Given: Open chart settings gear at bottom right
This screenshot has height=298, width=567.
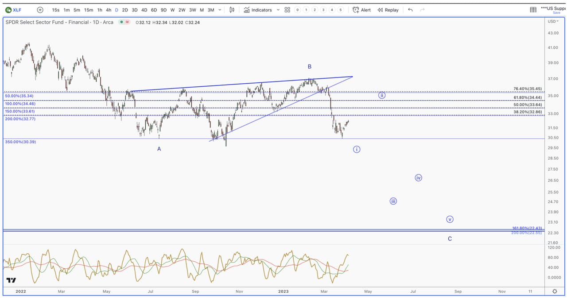Looking at the screenshot, I should point(555,291).
